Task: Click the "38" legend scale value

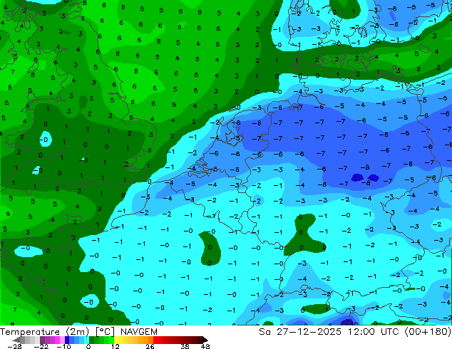Action: [x=185, y=346]
